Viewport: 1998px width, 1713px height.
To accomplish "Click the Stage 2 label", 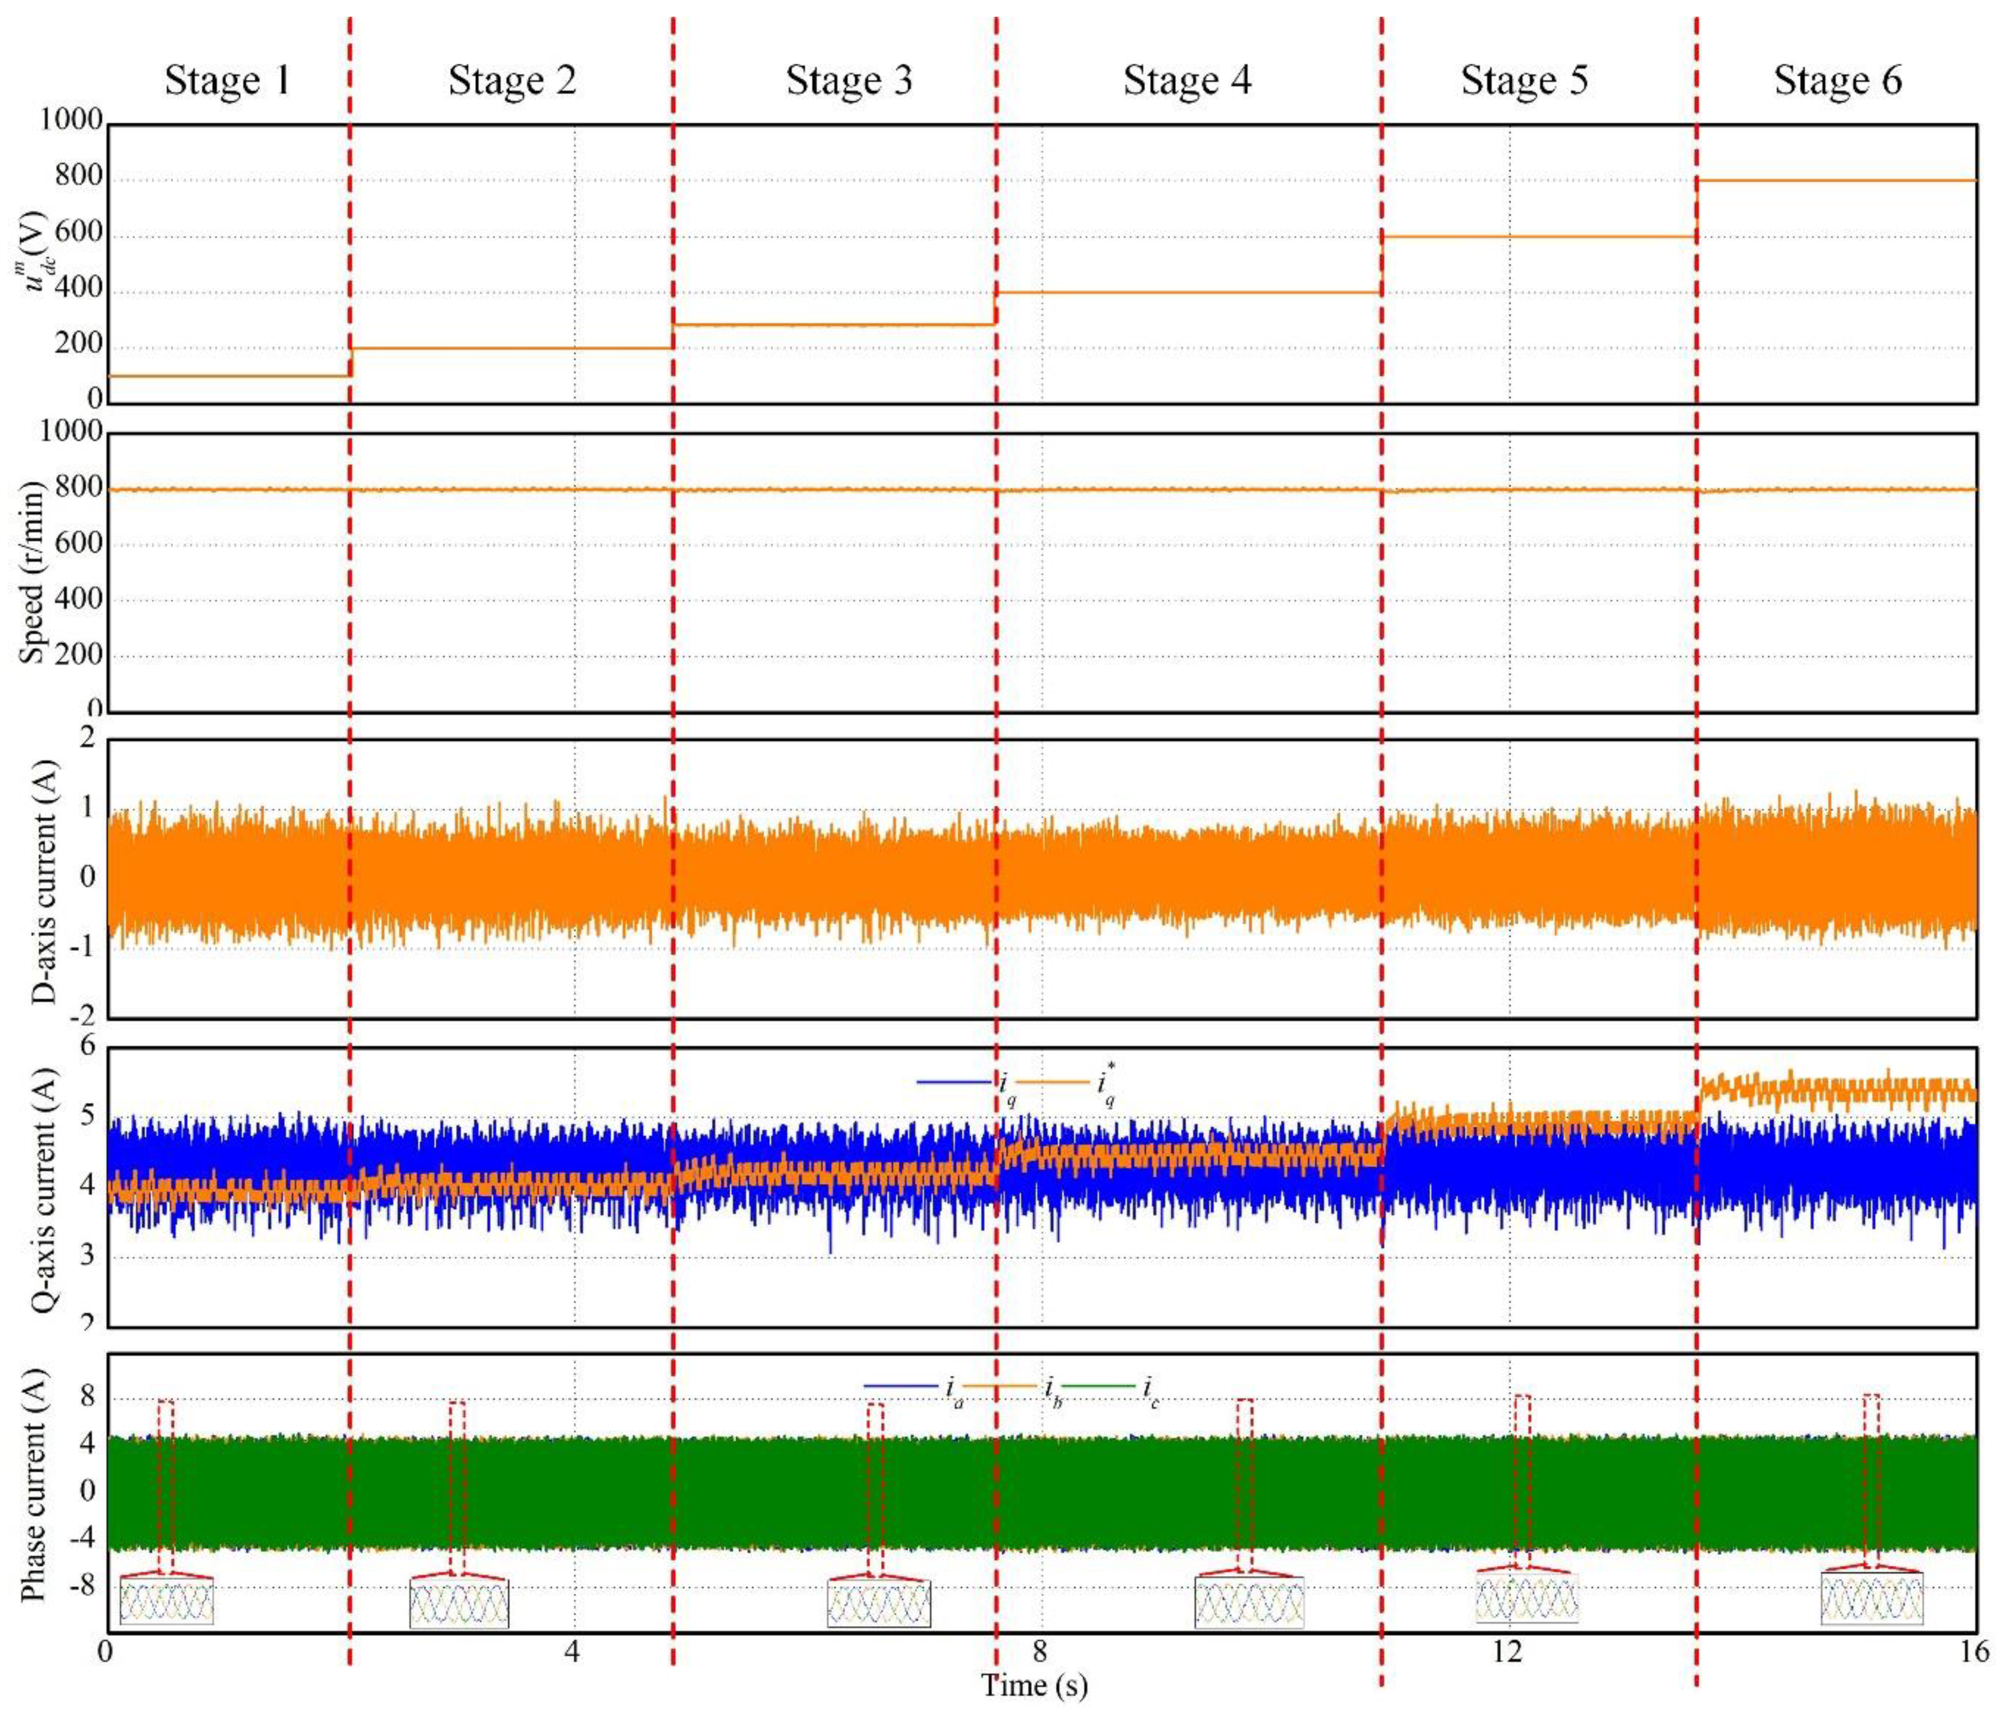I will click(x=512, y=80).
